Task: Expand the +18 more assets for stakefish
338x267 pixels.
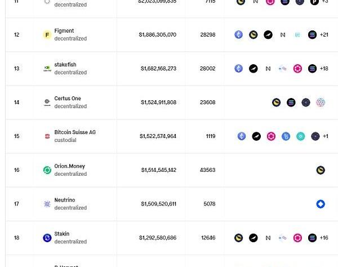Action: (x=324, y=69)
